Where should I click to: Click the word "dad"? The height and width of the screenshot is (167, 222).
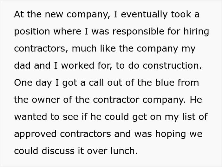click(x=22, y=65)
